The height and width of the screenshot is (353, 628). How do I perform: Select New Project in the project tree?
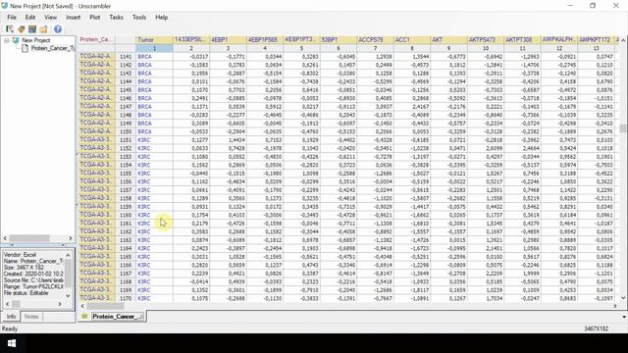point(35,40)
